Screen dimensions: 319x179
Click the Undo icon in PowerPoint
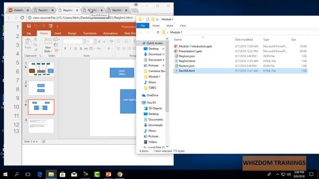pos(36,26)
